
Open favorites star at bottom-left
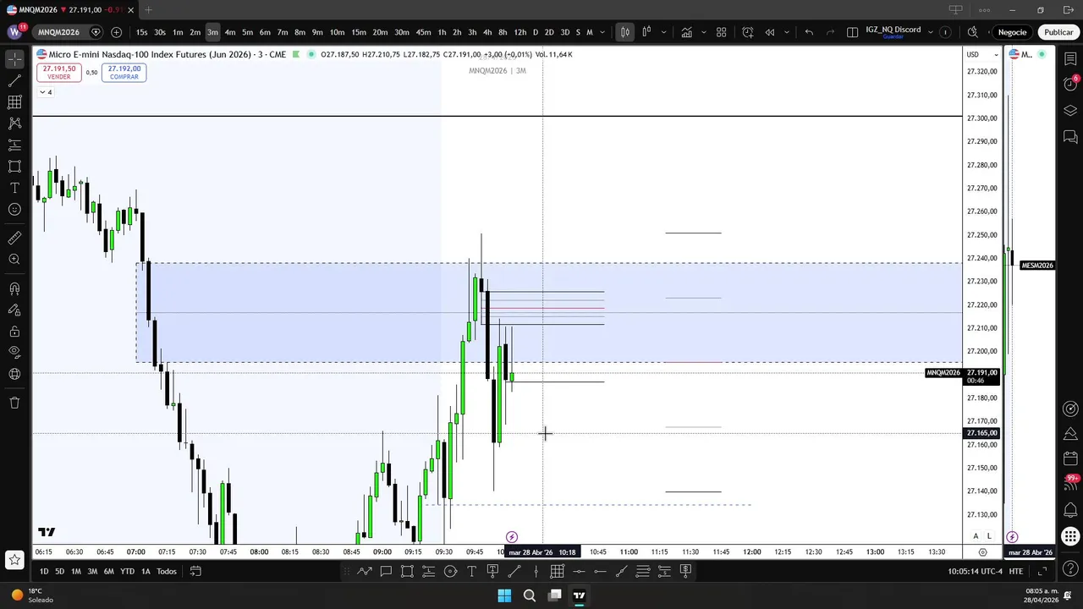pyautogui.click(x=14, y=559)
